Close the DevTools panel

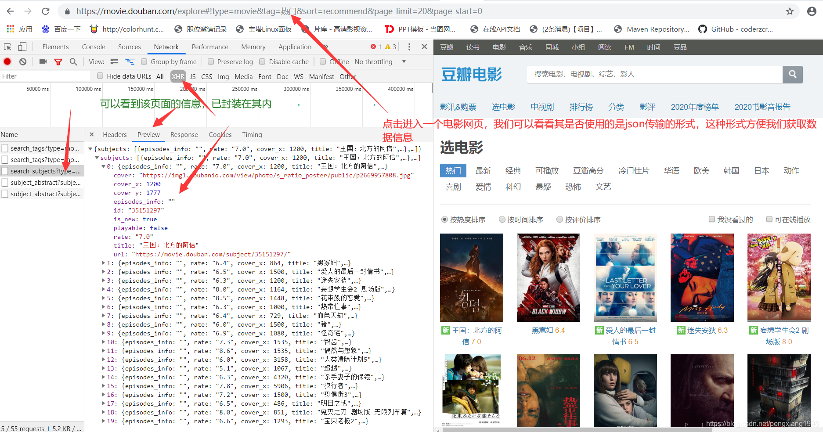tap(424, 47)
